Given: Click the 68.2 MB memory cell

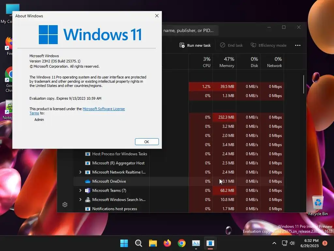Looking at the screenshot, I should tap(224, 191).
